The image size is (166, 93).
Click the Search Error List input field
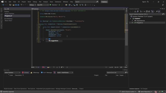click(116, 73)
